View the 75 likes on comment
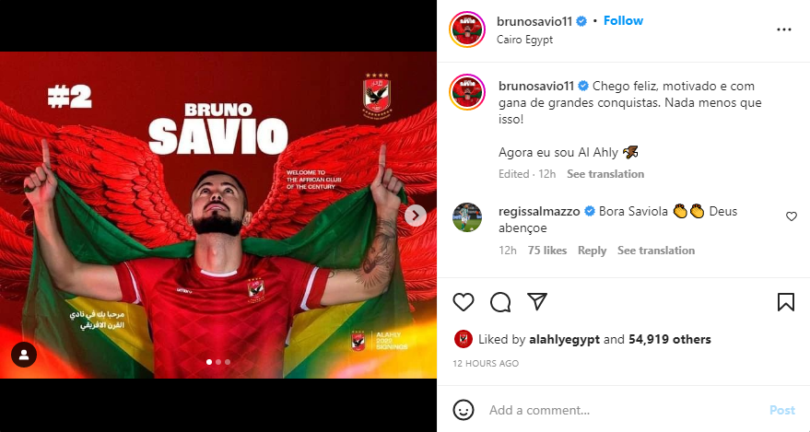 click(x=547, y=251)
